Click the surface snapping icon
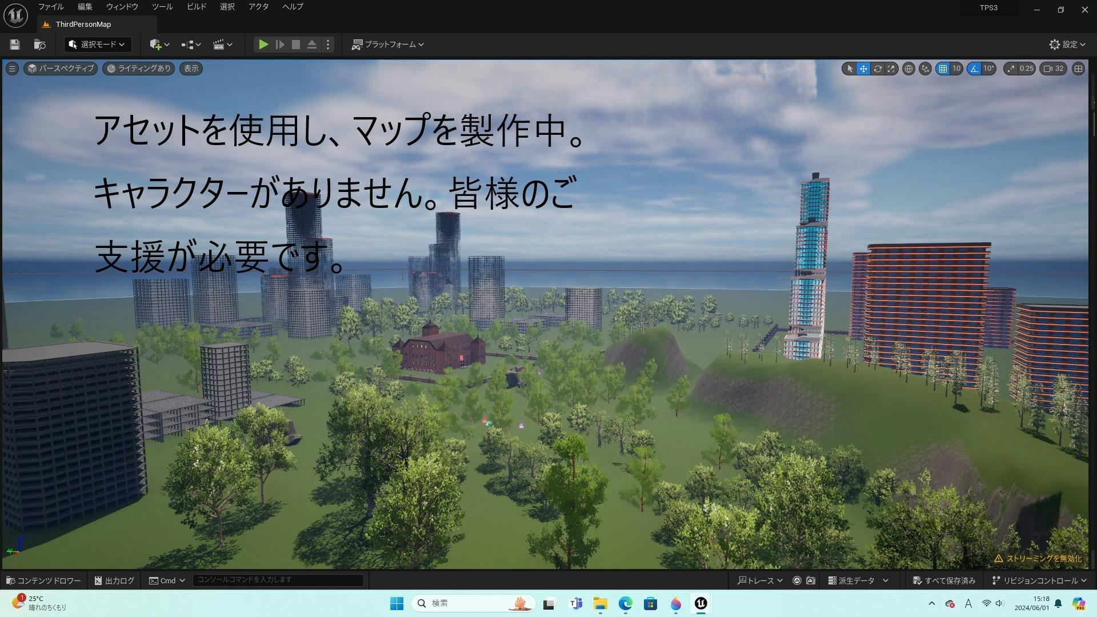This screenshot has width=1097, height=617. [x=925, y=69]
